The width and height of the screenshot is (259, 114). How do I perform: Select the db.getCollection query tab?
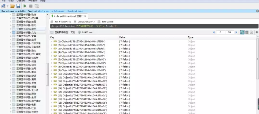(x=69, y=16)
